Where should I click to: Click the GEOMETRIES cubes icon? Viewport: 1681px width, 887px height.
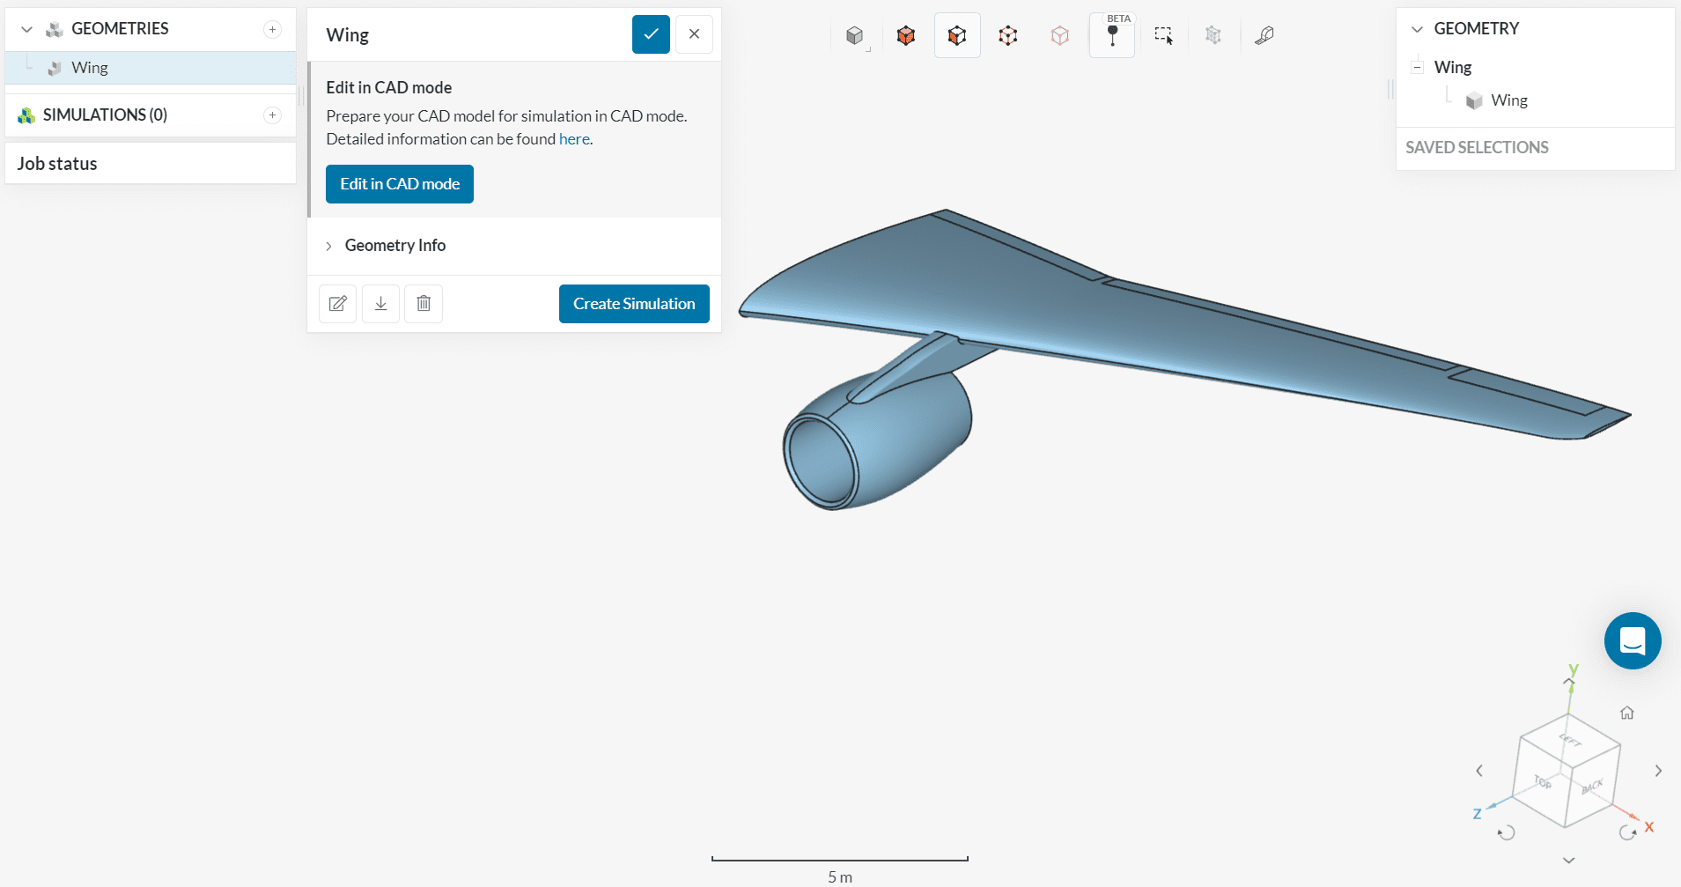(55, 29)
